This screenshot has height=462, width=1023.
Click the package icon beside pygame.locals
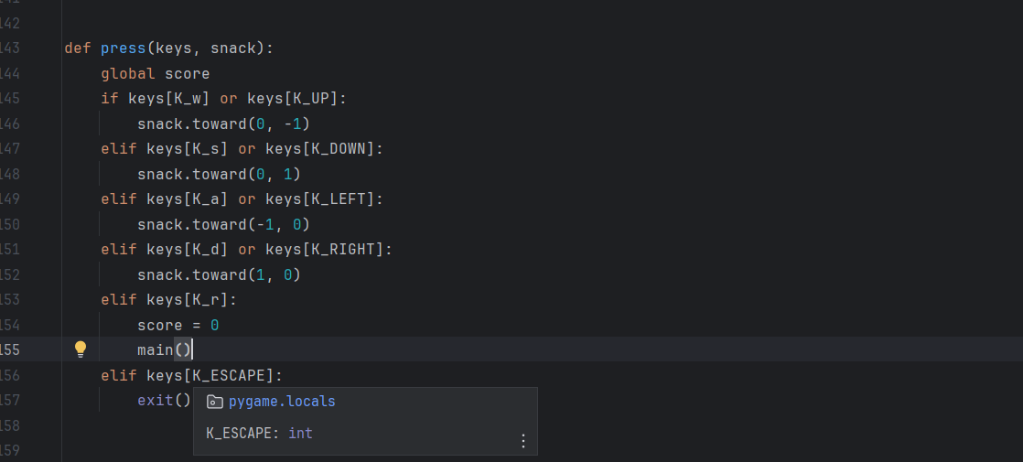[x=214, y=402]
